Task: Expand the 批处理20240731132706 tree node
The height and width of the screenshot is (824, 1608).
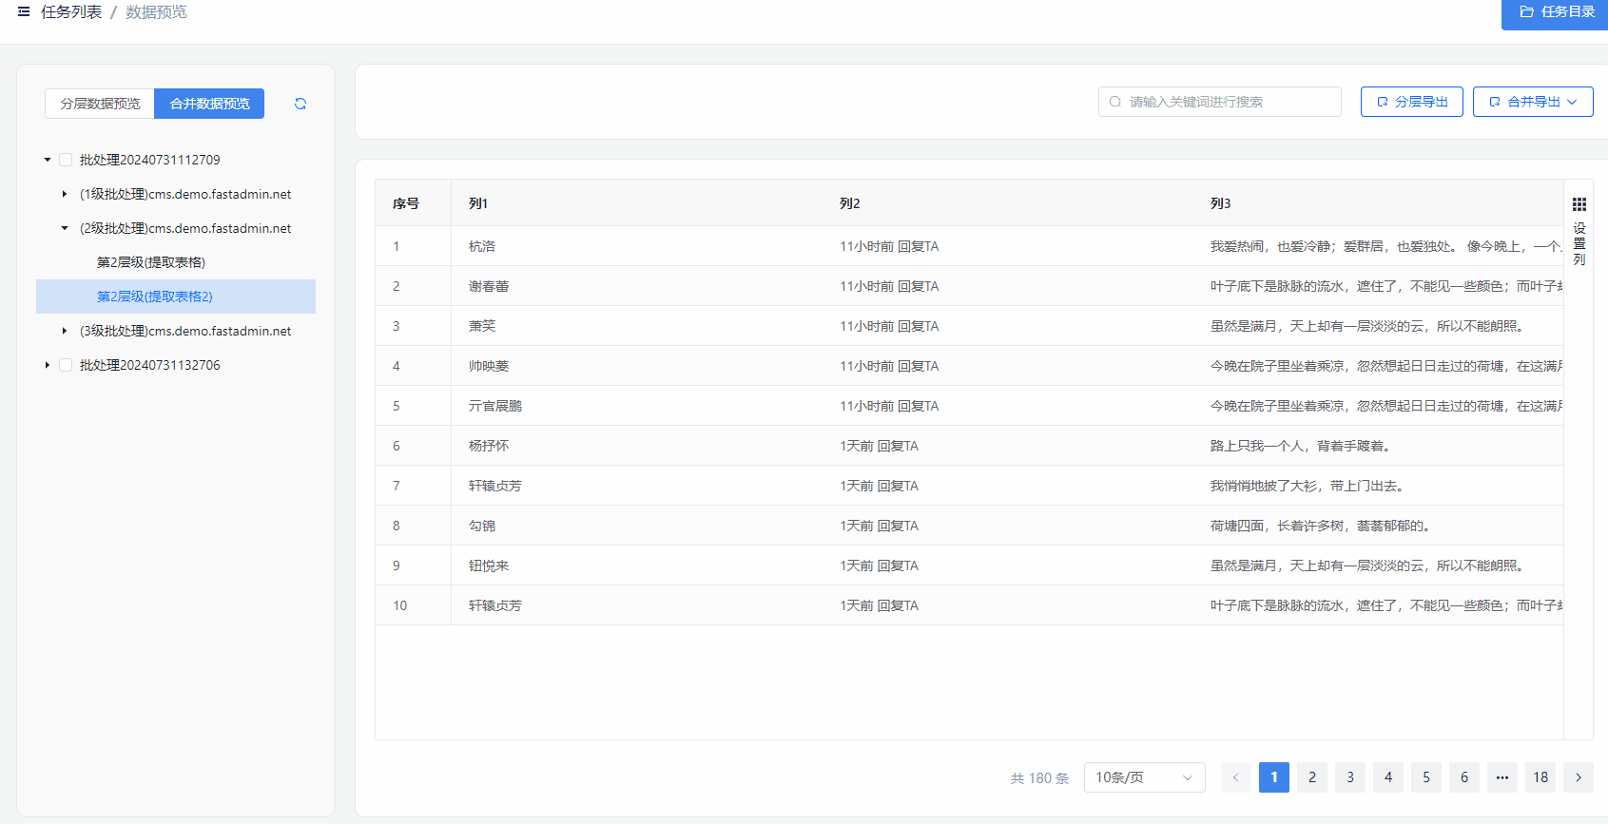Action: (48, 365)
